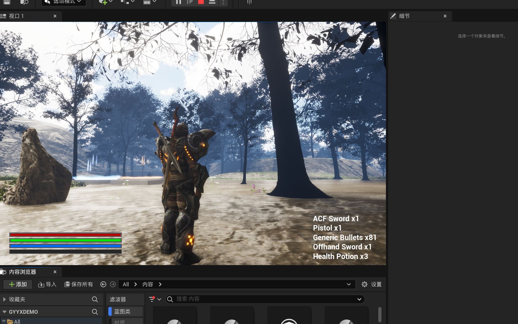Pause the running game simulation
The image size is (518, 324).
(x=178, y=2)
